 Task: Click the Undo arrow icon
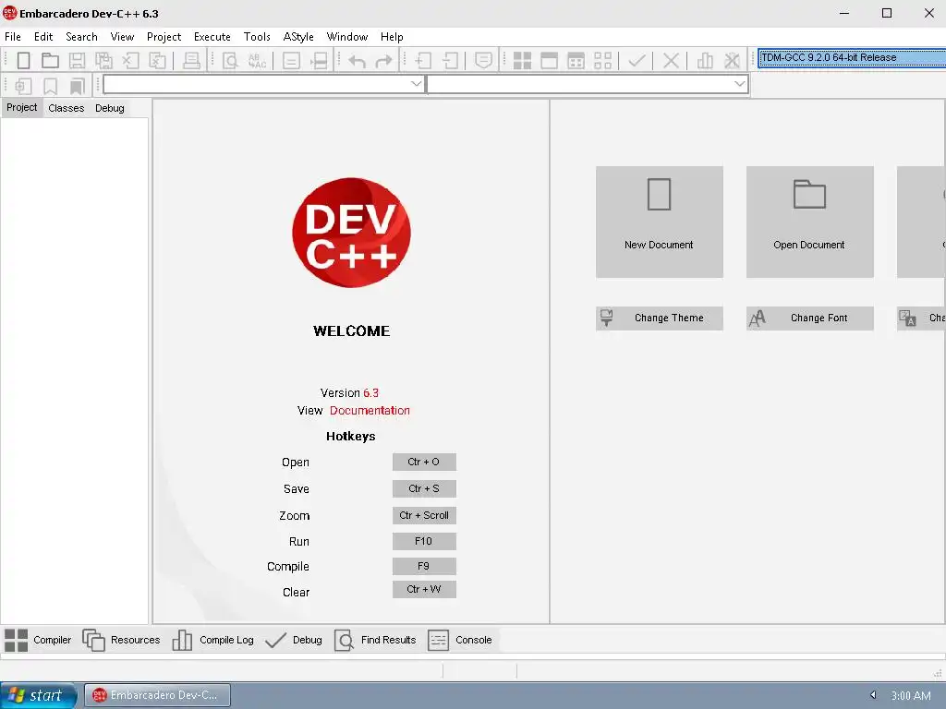click(358, 61)
